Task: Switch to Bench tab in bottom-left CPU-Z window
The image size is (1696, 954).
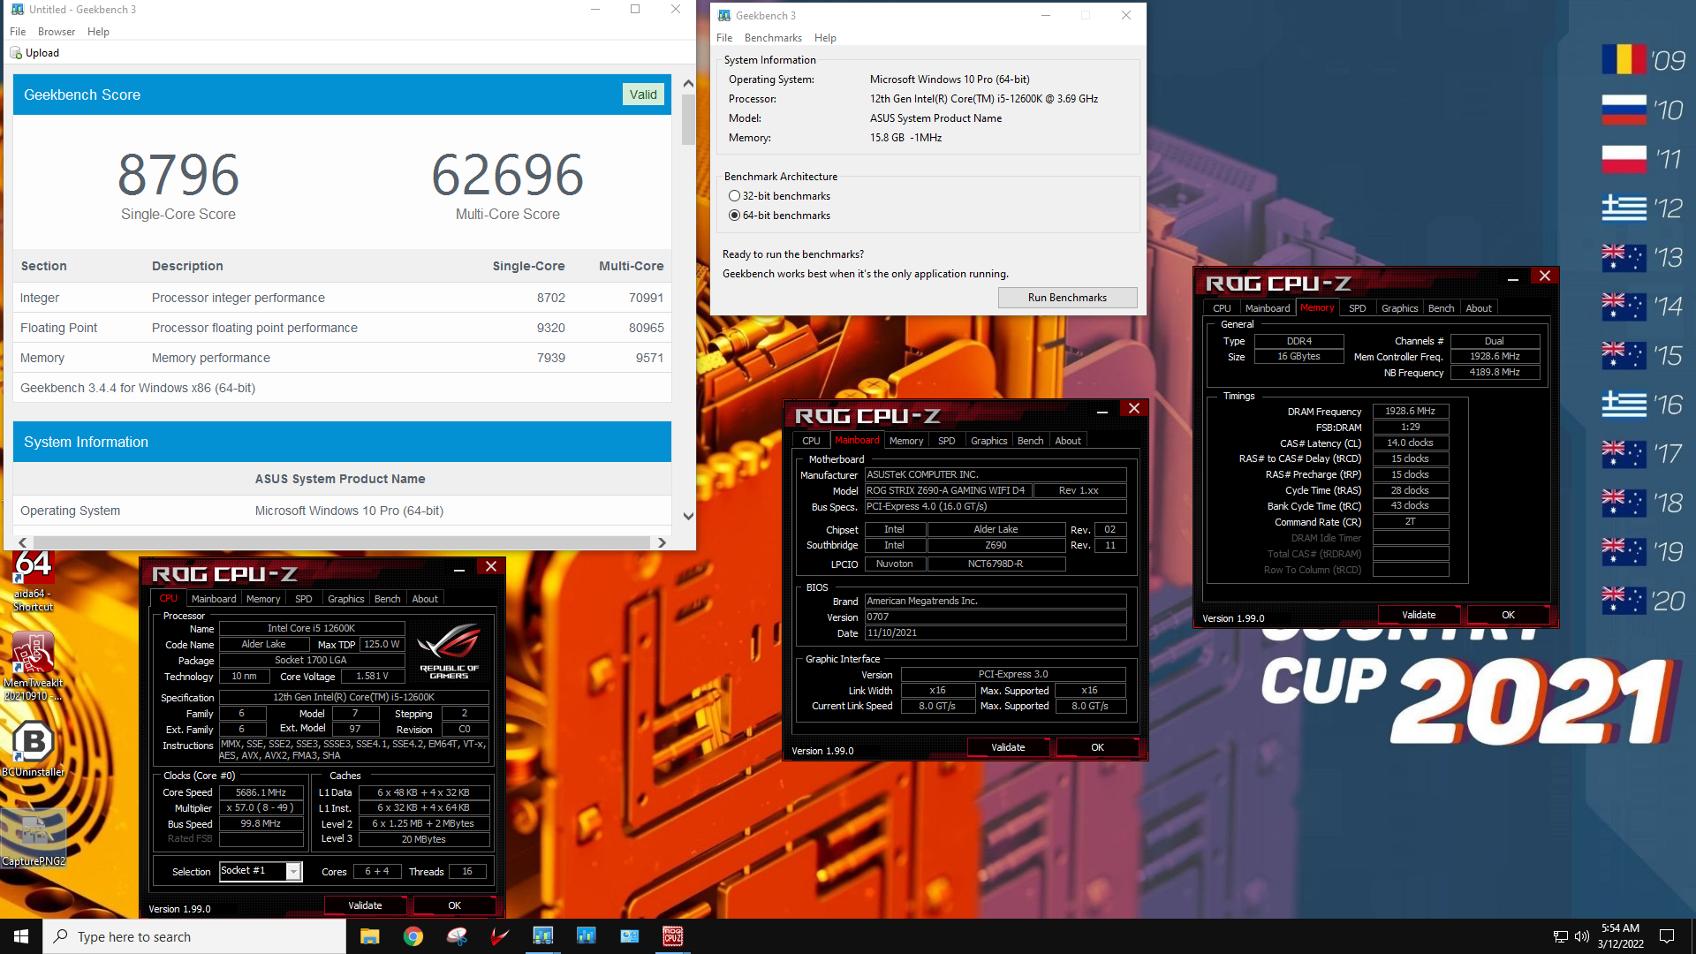Action: coord(387,599)
